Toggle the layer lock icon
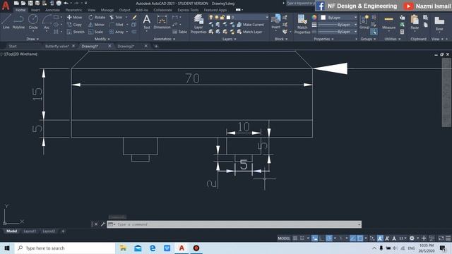The width and height of the screenshot is (452, 254). (222, 17)
